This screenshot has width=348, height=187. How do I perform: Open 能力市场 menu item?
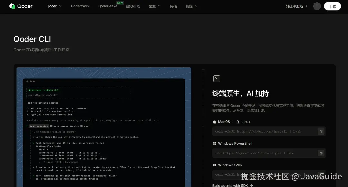pos(133,6)
